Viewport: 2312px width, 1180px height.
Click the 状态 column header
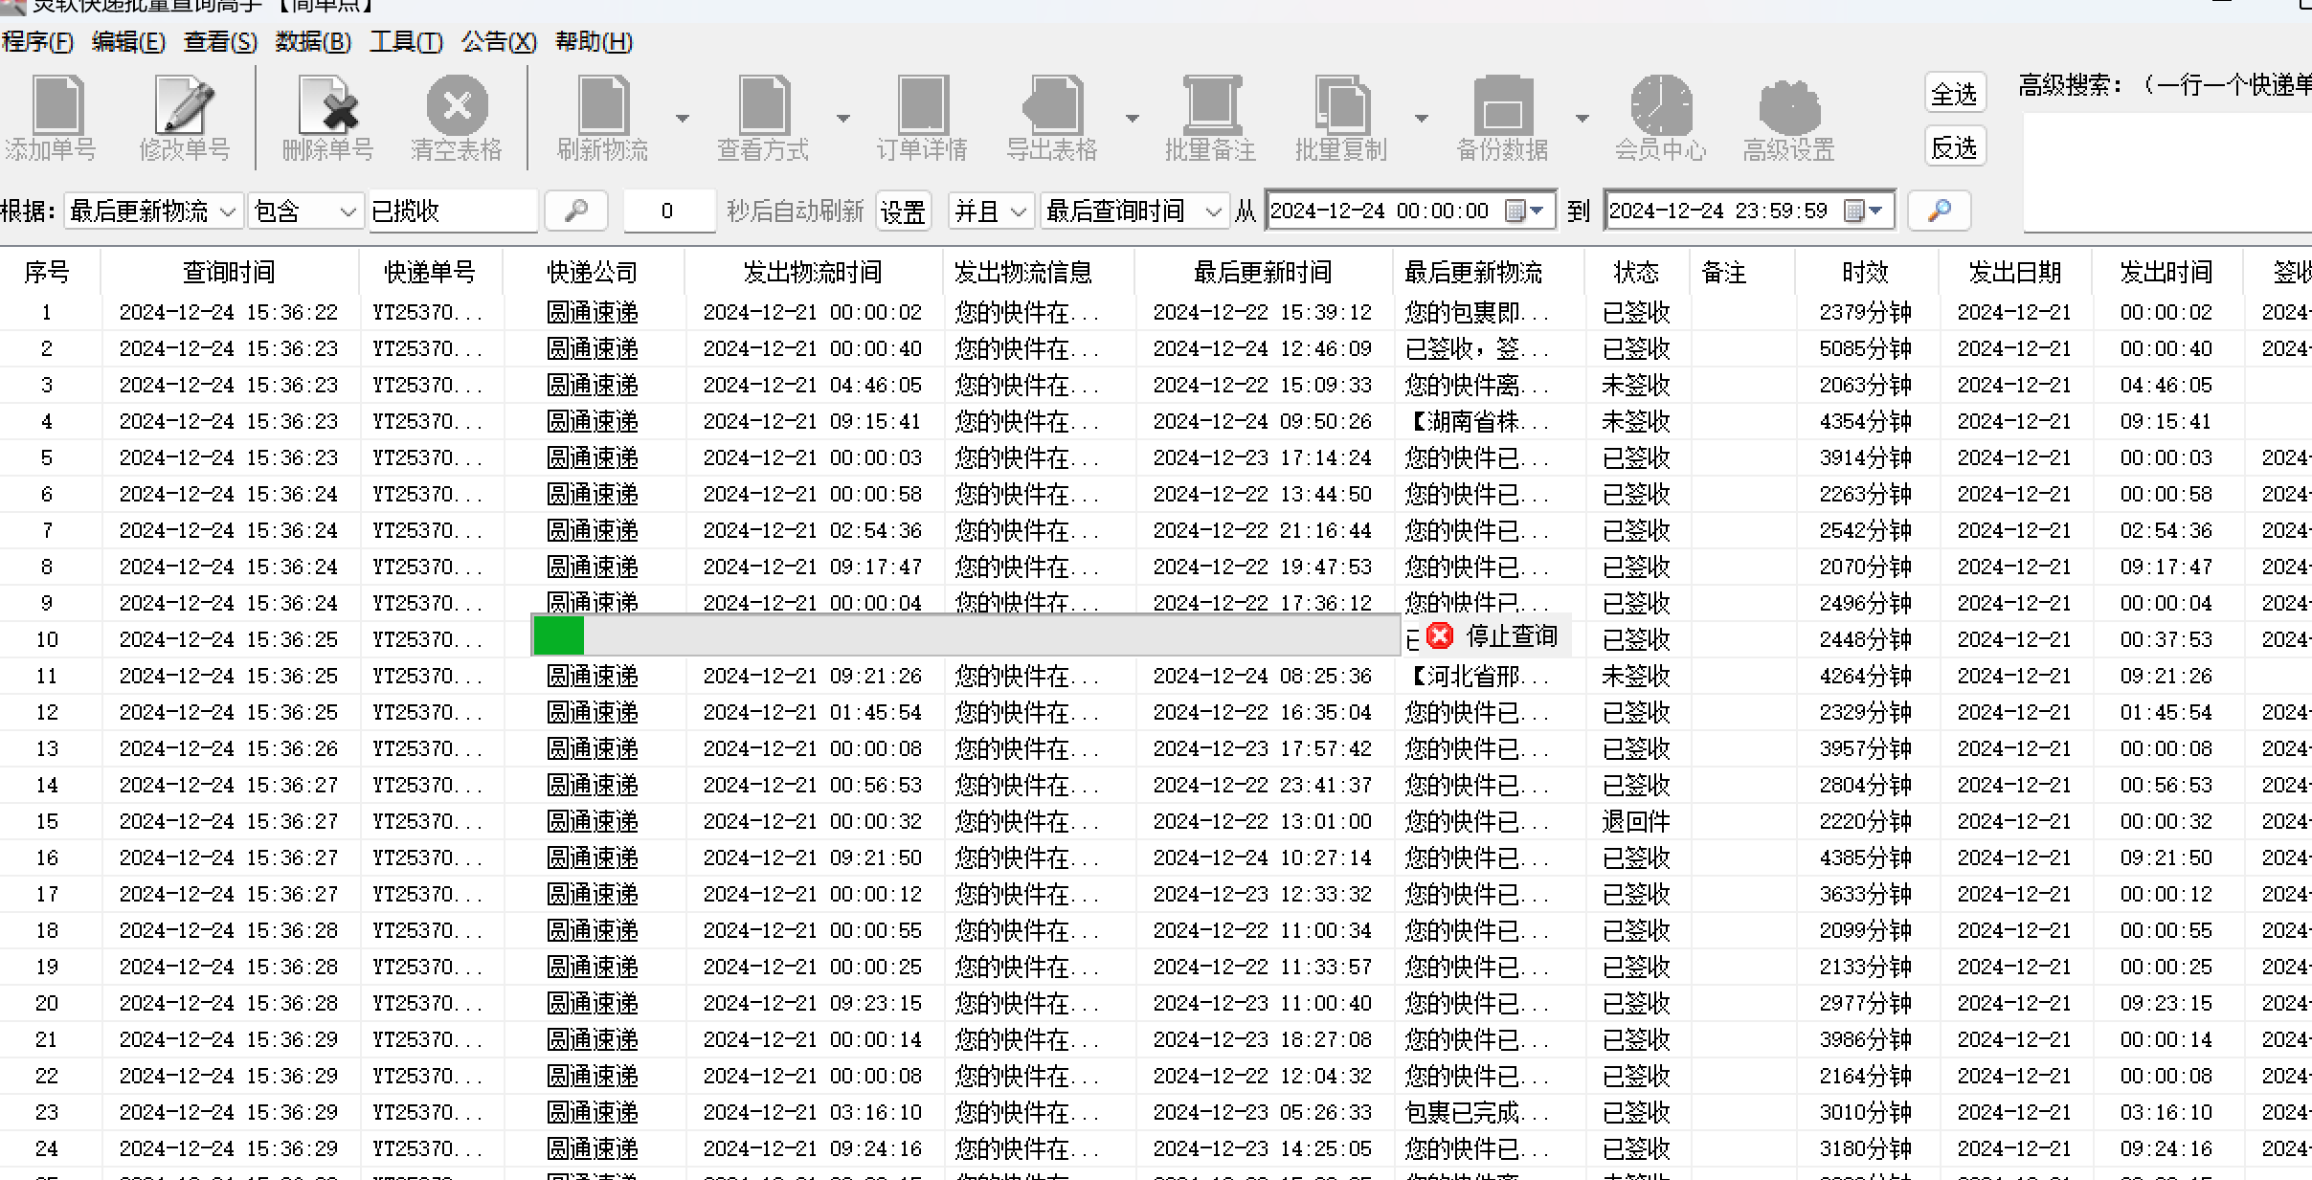click(x=1636, y=273)
